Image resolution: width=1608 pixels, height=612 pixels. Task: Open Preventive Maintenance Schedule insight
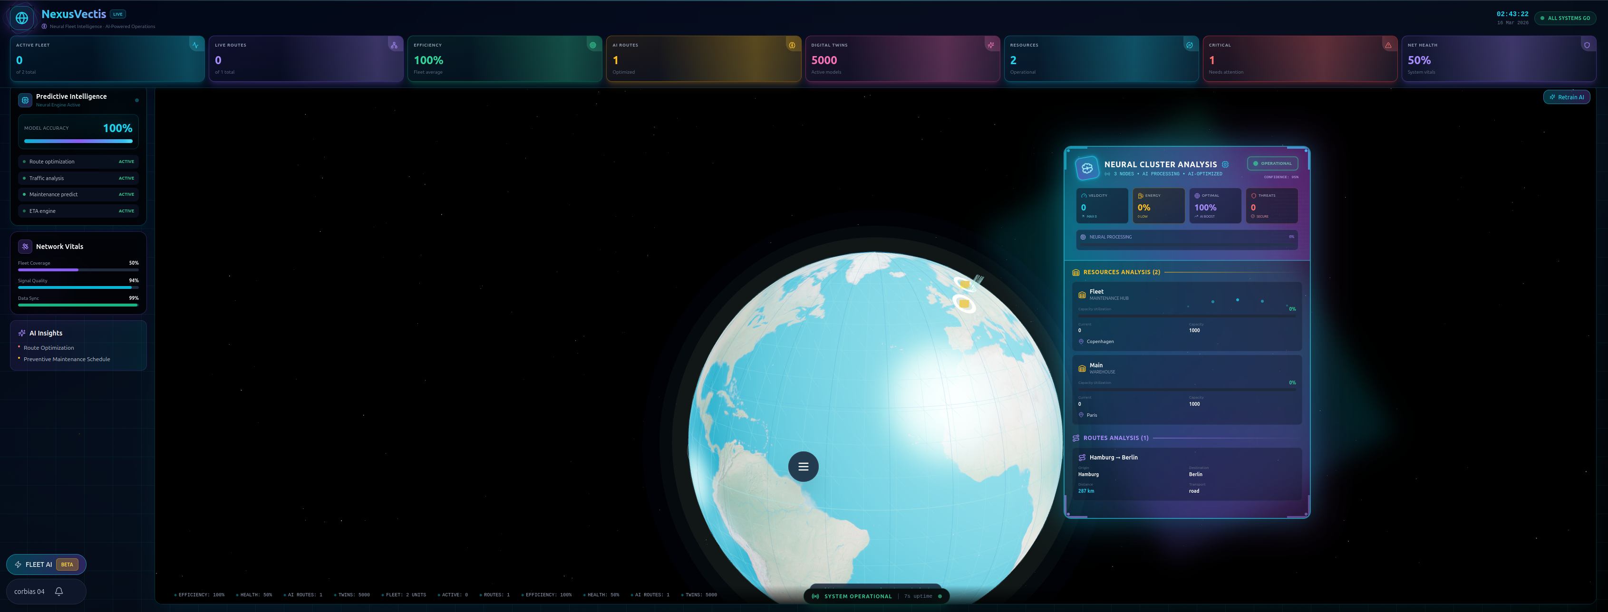(67, 359)
